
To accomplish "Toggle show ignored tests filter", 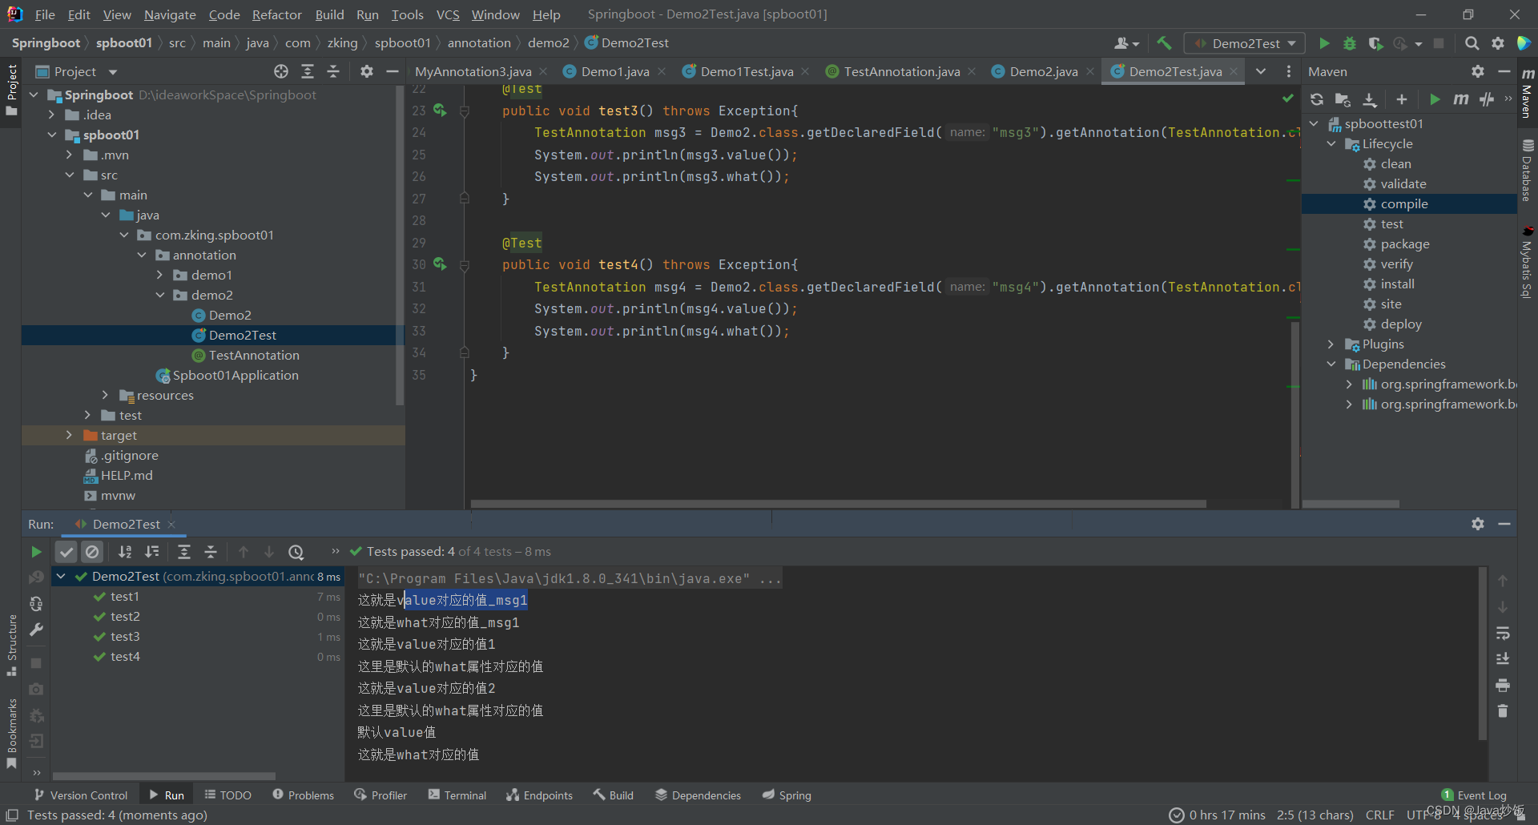I will click(93, 552).
